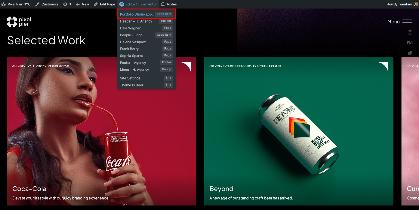419x210 pixels.
Task: Open the hamburger Menu lines icon
Action: (x=407, y=21)
